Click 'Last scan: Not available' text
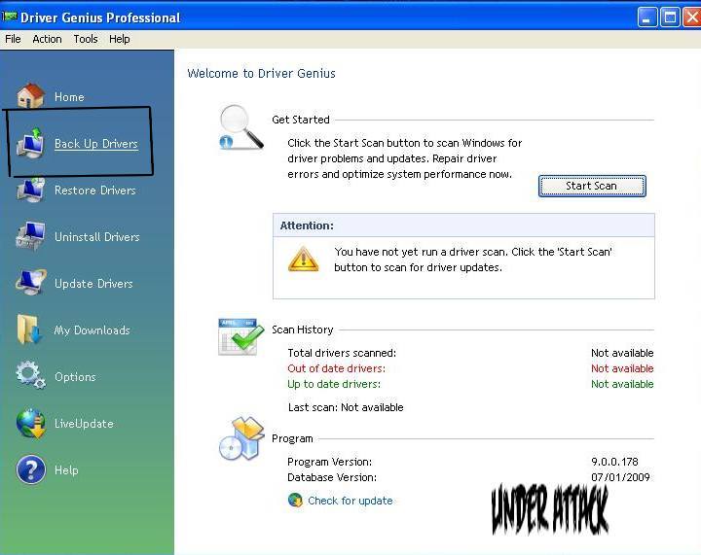 point(346,407)
